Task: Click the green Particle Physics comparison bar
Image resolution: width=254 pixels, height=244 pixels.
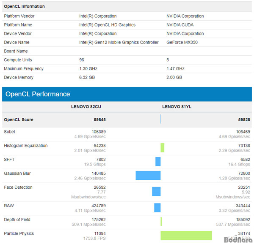Action: (186, 236)
